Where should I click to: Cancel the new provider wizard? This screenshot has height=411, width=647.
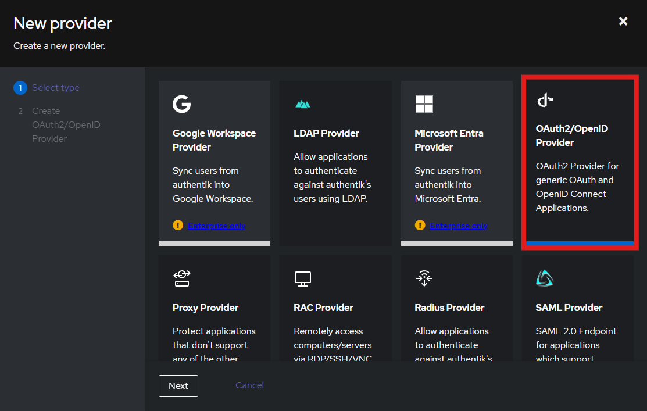pyautogui.click(x=249, y=385)
